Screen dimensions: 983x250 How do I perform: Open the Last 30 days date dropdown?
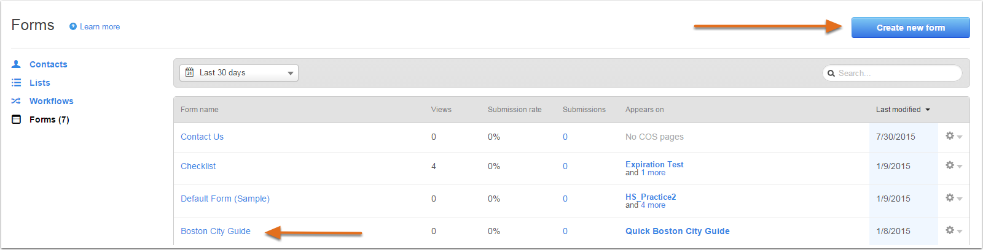[x=239, y=73]
